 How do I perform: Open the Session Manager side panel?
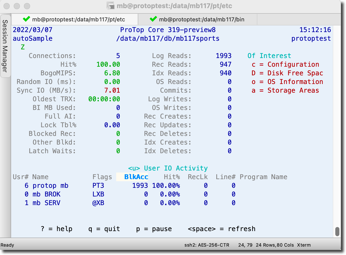(x=5, y=46)
